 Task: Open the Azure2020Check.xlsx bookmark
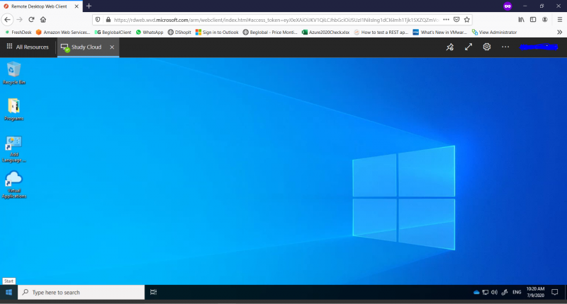click(326, 32)
